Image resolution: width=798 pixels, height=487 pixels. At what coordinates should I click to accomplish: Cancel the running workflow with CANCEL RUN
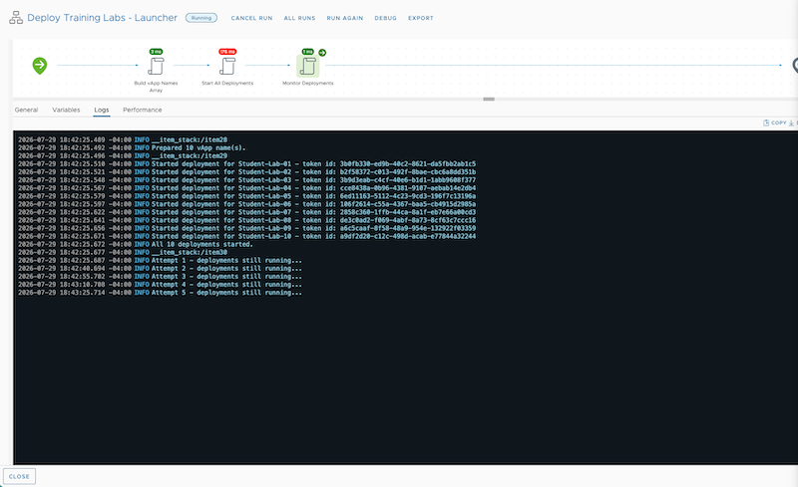pos(252,18)
